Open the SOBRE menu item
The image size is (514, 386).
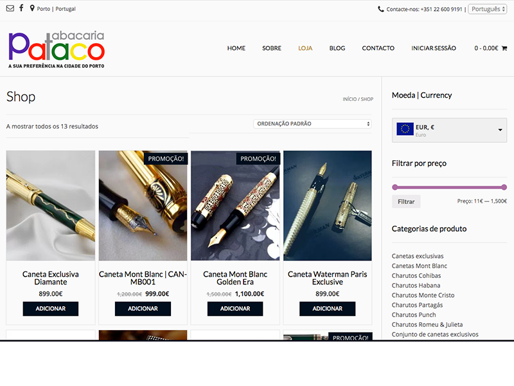click(272, 48)
